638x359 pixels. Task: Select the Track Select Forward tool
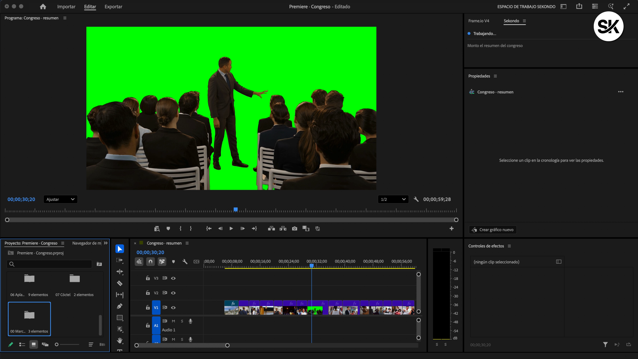120,261
